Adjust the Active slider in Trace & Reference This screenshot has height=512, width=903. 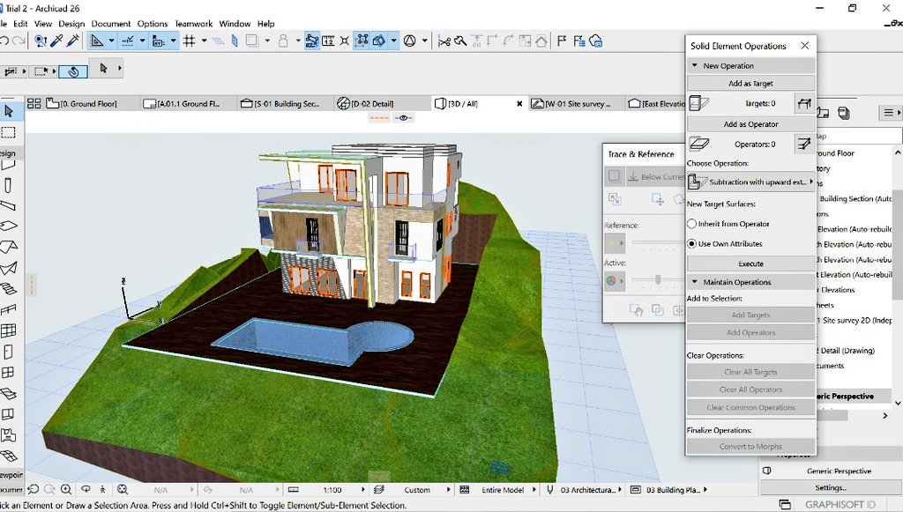click(x=658, y=280)
